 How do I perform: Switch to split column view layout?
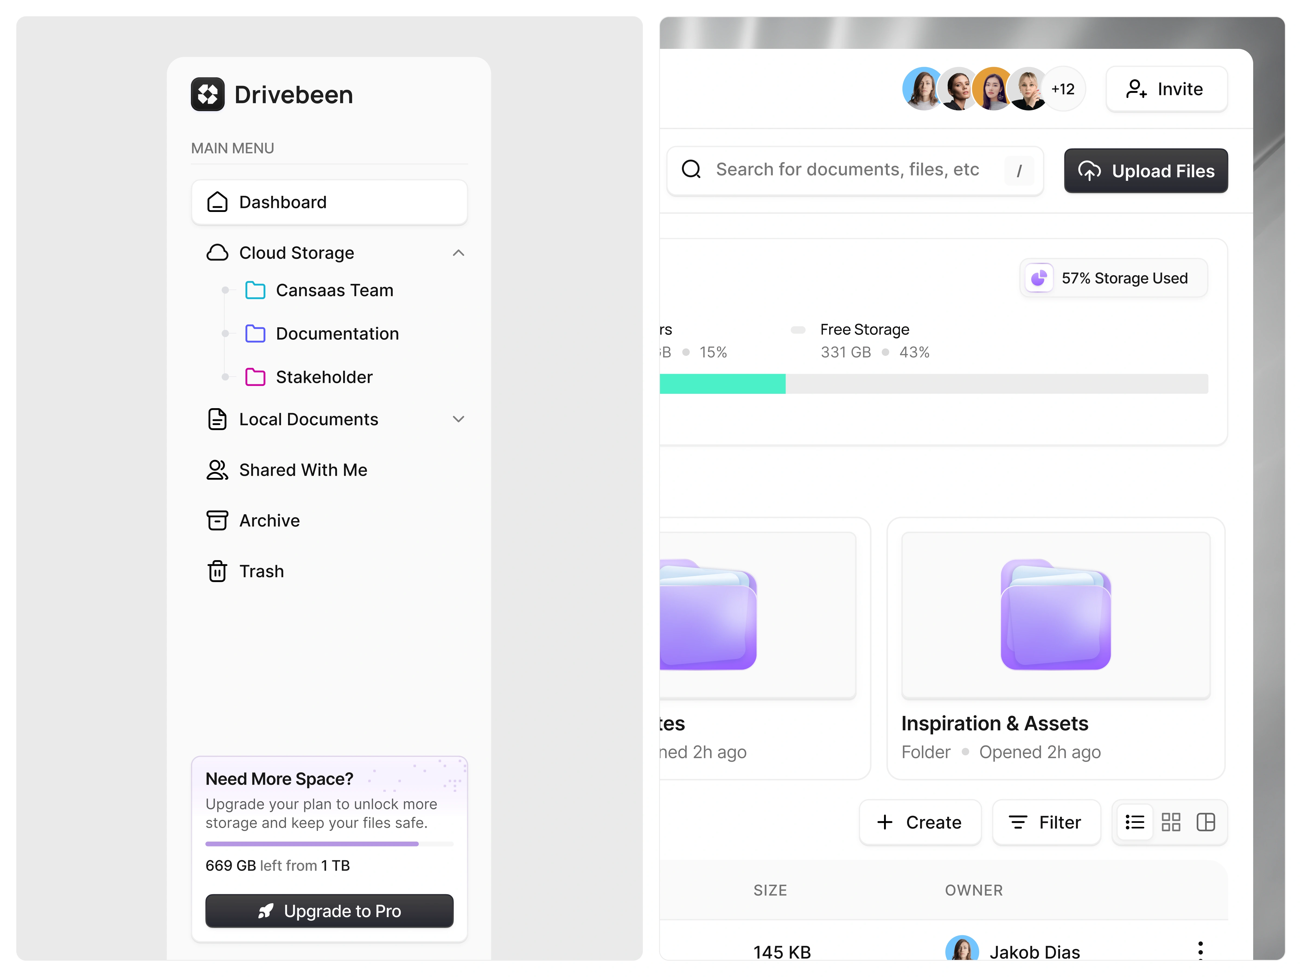click(1205, 822)
